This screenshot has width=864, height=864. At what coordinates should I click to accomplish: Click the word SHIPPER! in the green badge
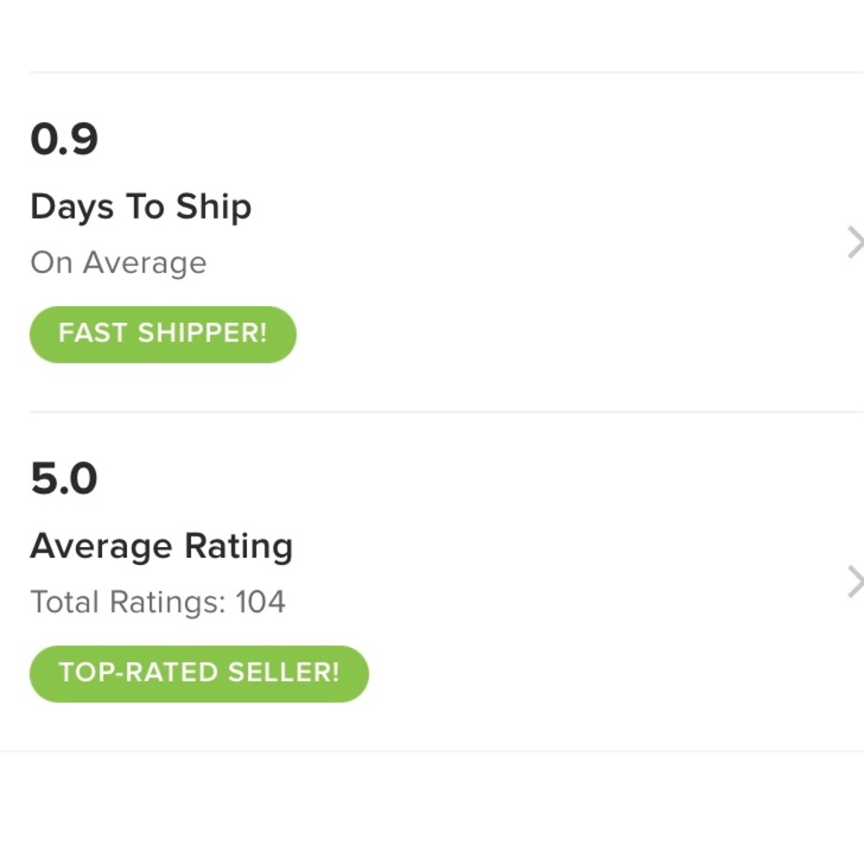click(x=203, y=334)
